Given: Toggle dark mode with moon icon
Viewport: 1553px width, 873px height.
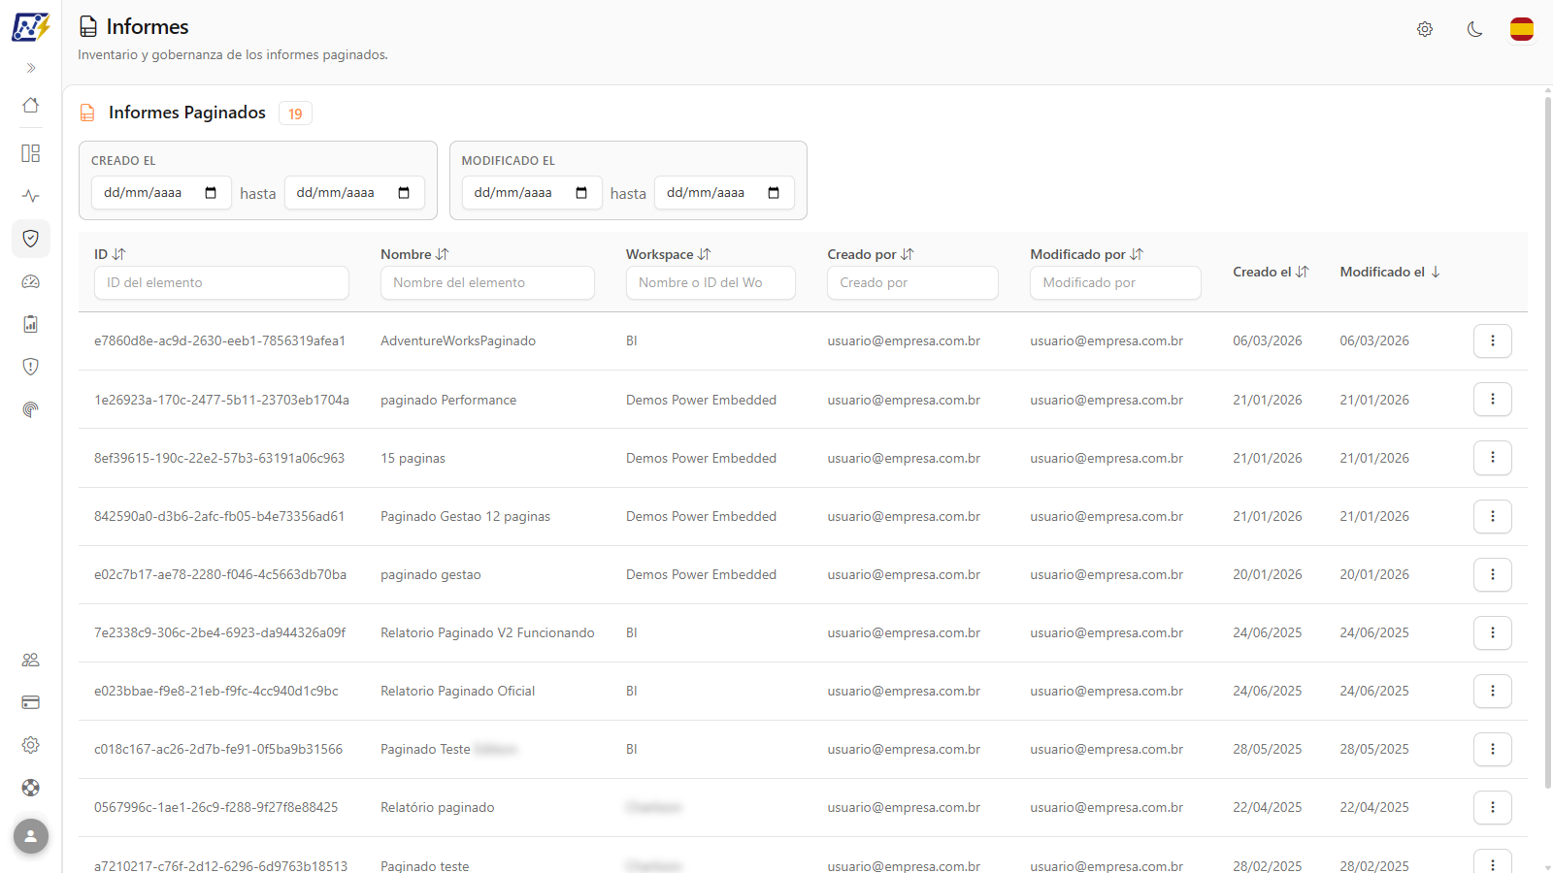Looking at the screenshot, I should pyautogui.click(x=1474, y=29).
